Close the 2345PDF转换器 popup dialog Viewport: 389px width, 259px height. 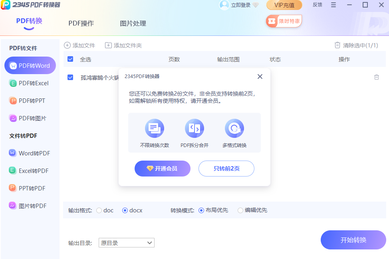(x=260, y=77)
